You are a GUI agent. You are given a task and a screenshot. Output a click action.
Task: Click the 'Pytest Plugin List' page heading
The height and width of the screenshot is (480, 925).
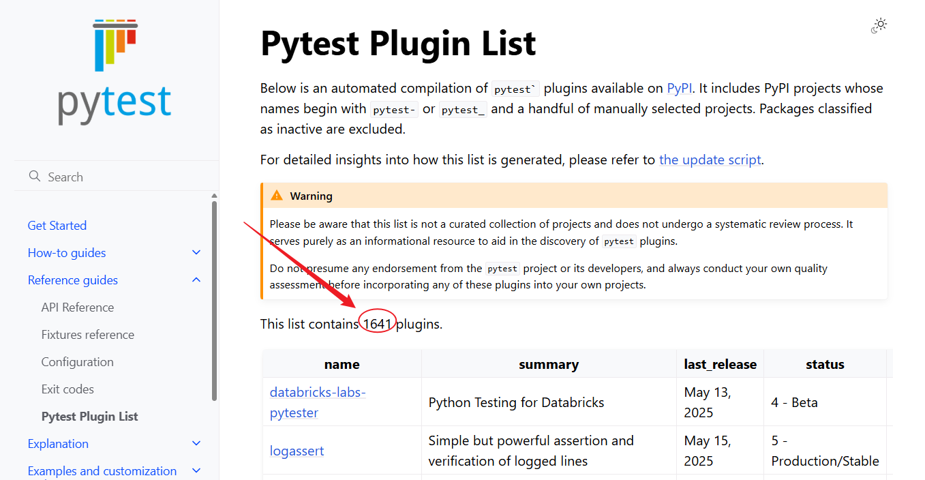398,43
